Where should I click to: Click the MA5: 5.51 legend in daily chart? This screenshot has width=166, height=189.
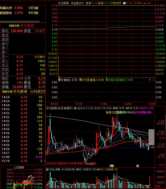[119, 108]
